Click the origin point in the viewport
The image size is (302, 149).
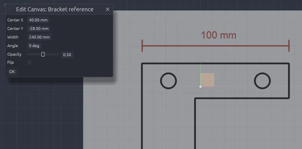(201, 87)
